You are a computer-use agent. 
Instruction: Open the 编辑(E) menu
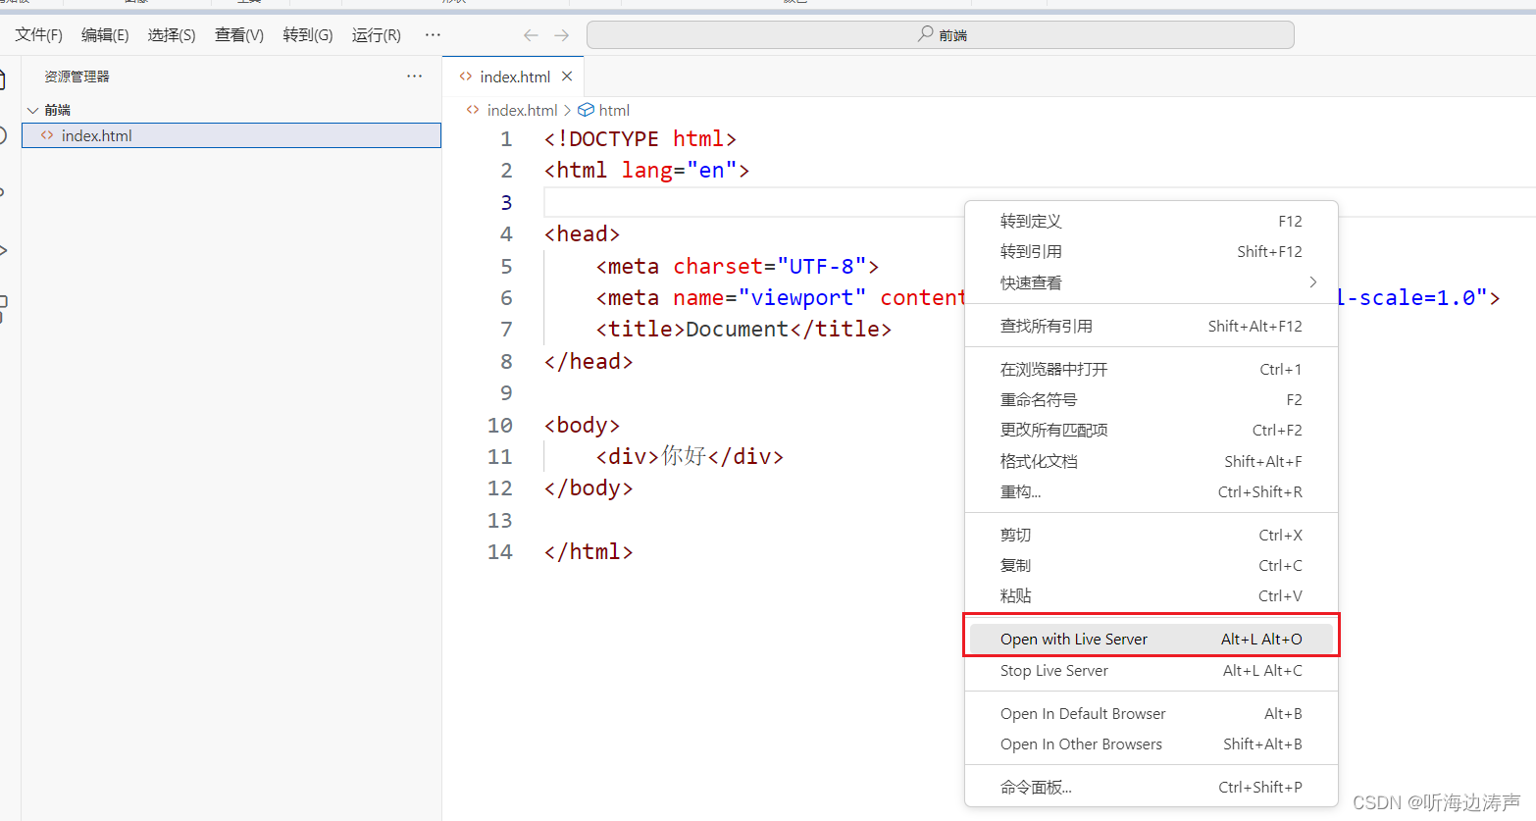coord(105,35)
